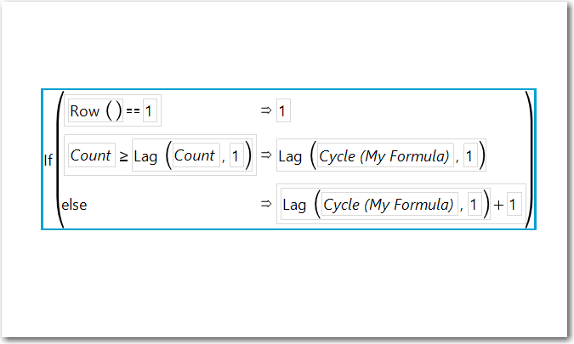Click lag argument 1 in else clause
This screenshot has width=574, height=344.
coord(475,204)
